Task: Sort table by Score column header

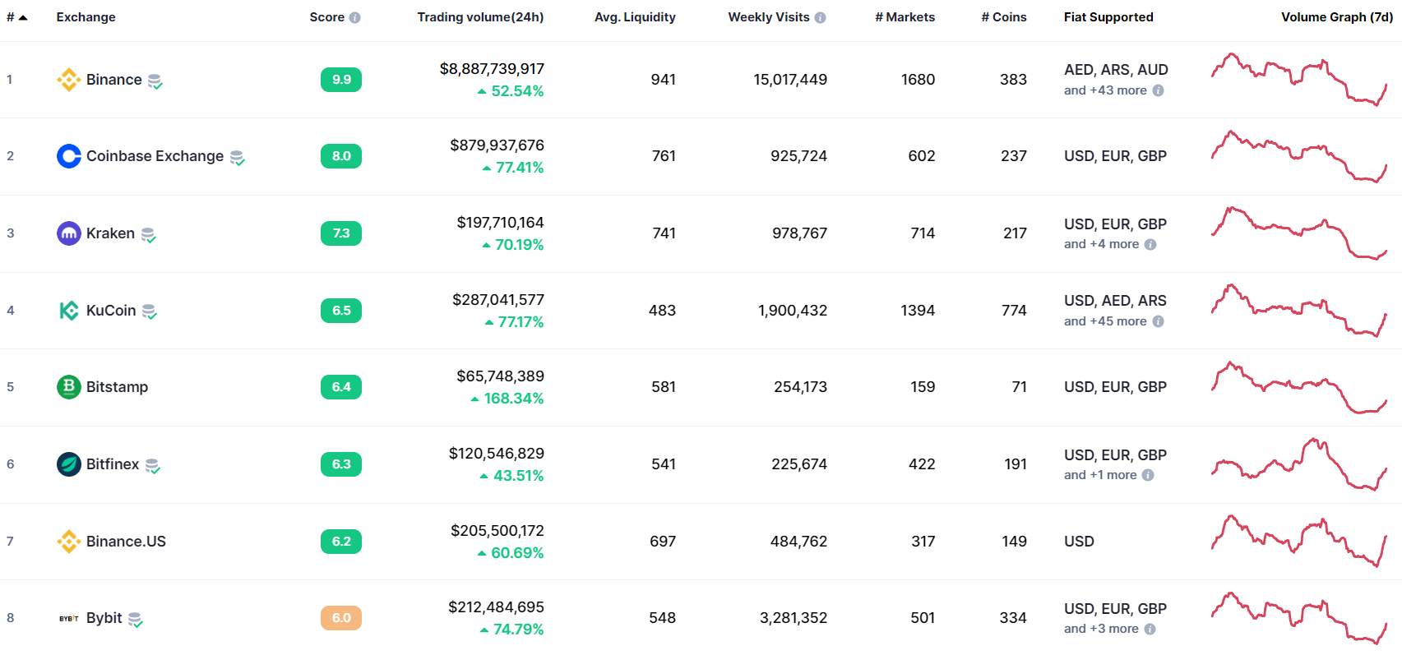Action: click(x=326, y=17)
